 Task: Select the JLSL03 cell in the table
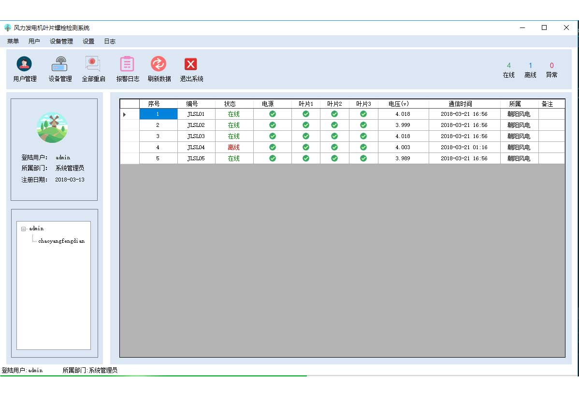pyautogui.click(x=196, y=136)
